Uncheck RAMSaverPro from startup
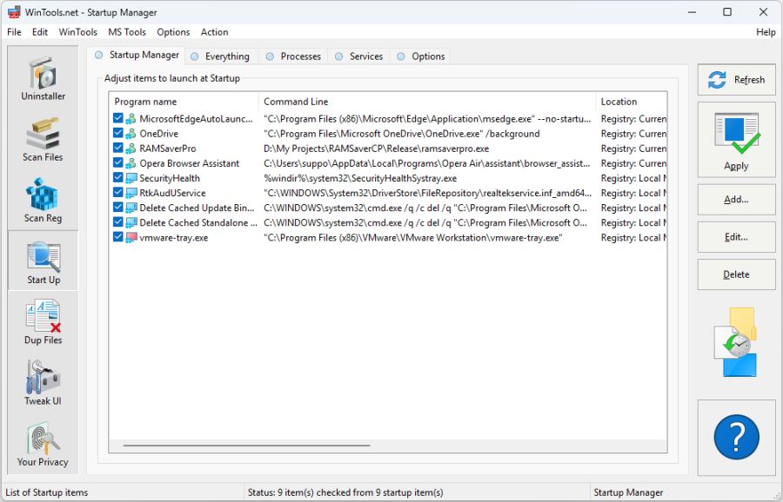Screen dimensions: 783x502 (x=117, y=149)
